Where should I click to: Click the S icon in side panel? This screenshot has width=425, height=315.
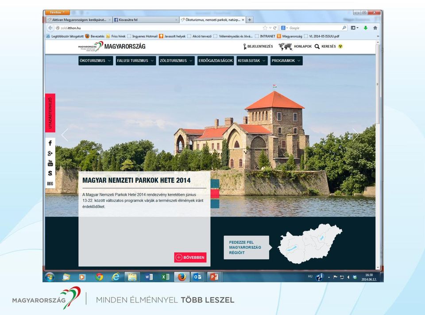coord(50,173)
